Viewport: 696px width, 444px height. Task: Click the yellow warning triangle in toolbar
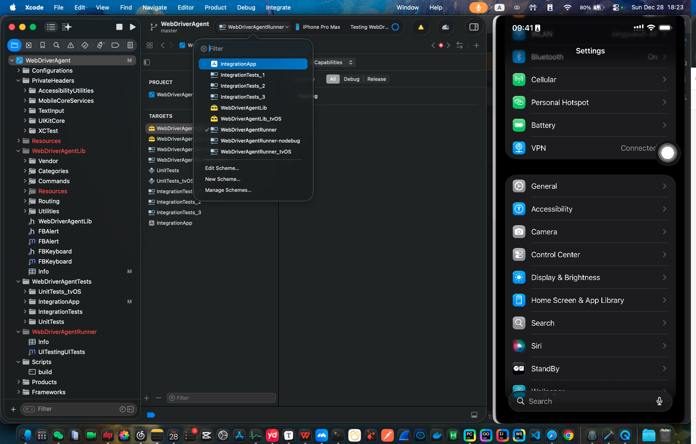tap(421, 27)
